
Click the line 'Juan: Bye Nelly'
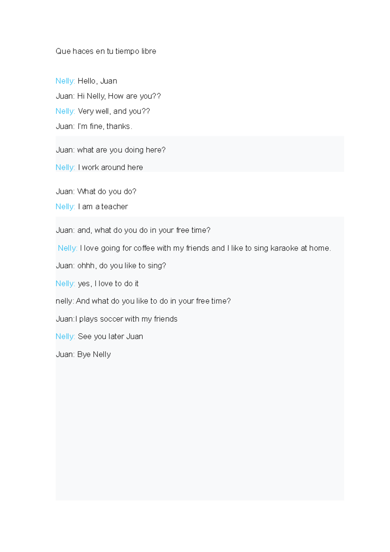tap(83, 355)
